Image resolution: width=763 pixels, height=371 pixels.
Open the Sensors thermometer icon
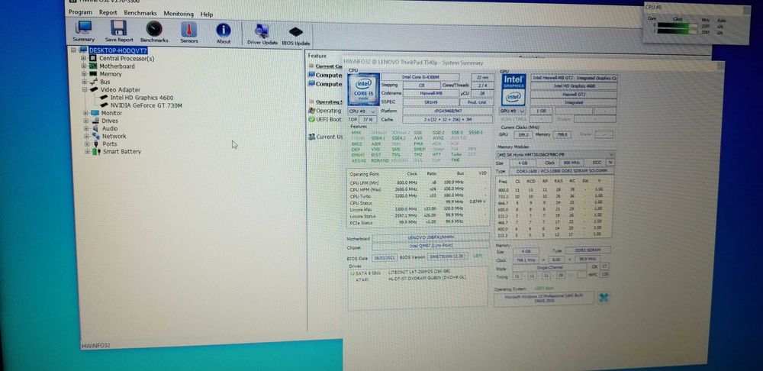pos(188,29)
